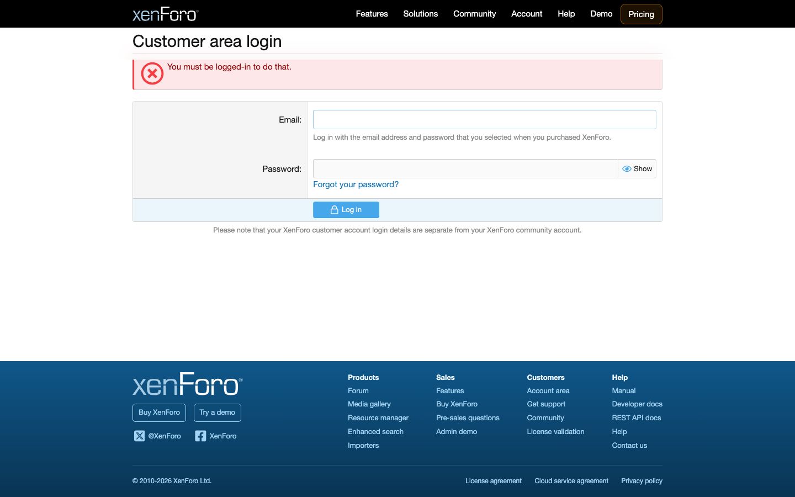Open the Demo nav item
Viewport: 795px width, 497px height.
click(x=601, y=14)
